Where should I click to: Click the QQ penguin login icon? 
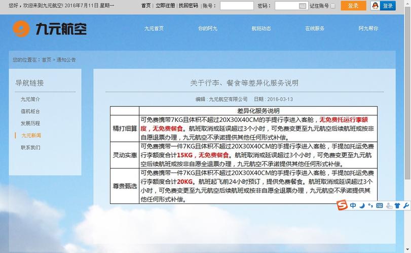pyautogui.click(x=375, y=6)
